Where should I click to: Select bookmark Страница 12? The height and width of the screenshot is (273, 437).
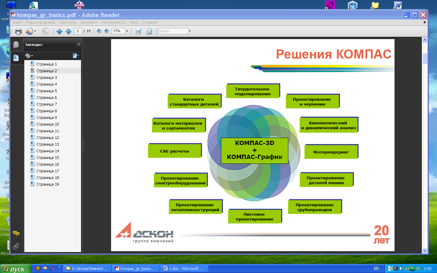pos(48,137)
